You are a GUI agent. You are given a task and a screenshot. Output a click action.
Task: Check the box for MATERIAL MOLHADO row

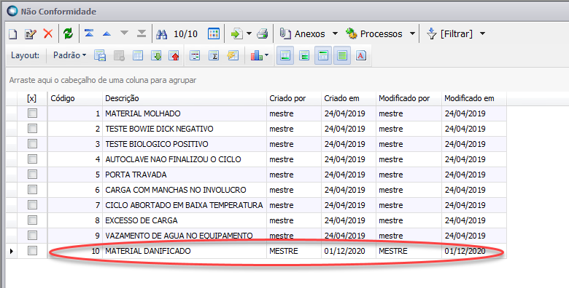(x=32, y=113)
